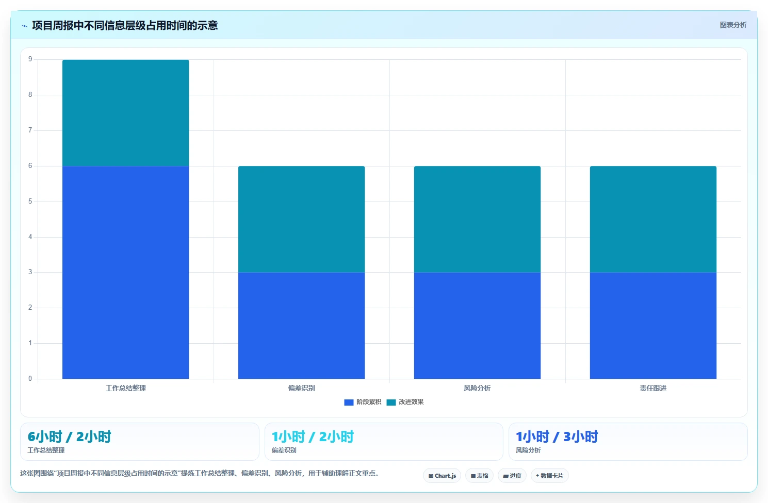This screenshot has width=768, height=503.
Task: Click the description text starting 这张图围绕
Action: point(200,473)
